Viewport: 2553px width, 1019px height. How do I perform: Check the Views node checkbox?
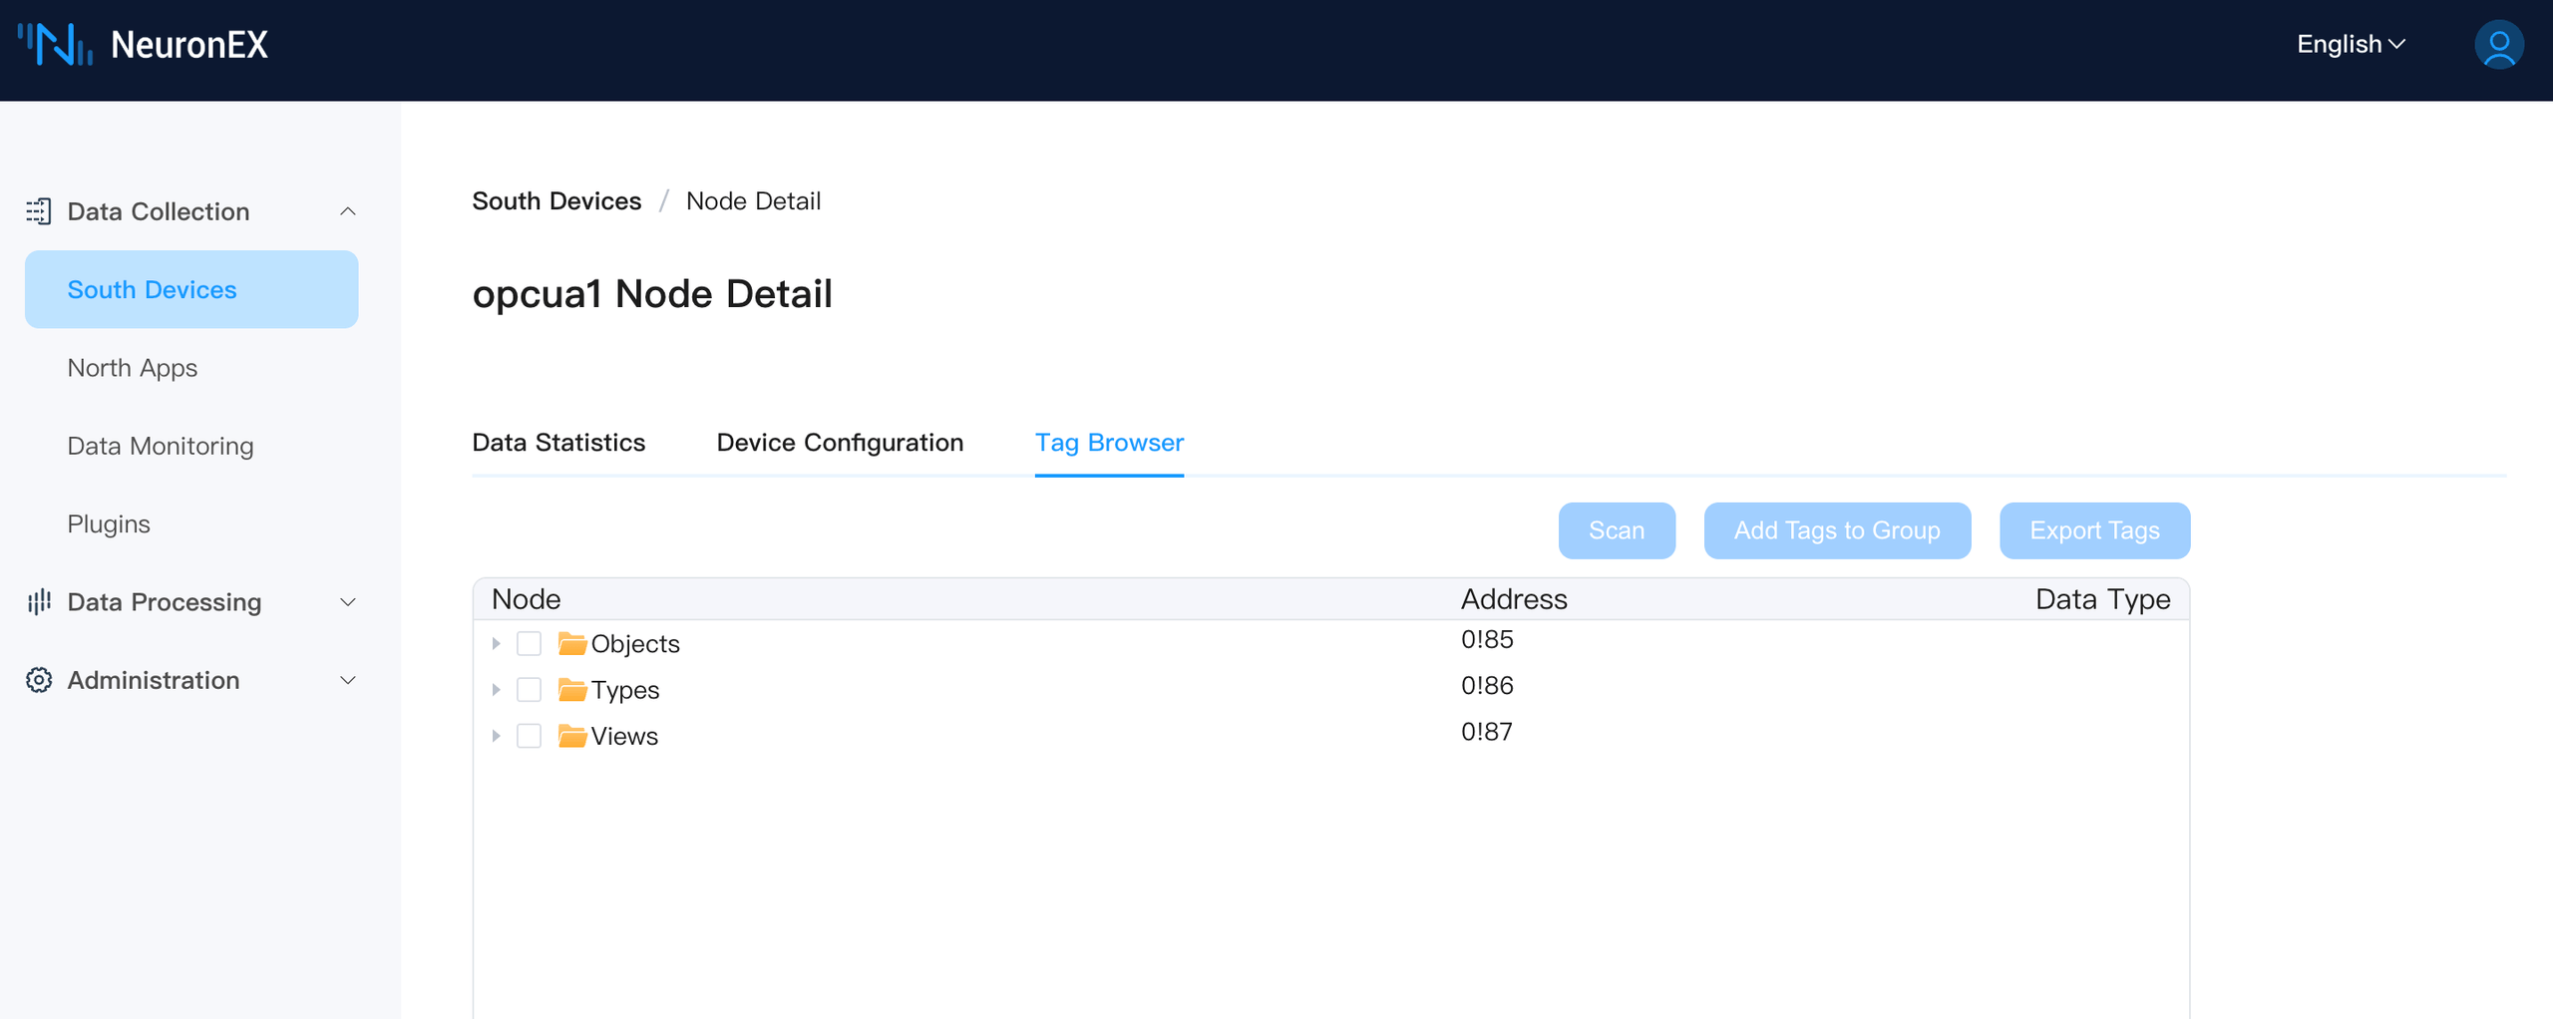click(x=529, y=735)
